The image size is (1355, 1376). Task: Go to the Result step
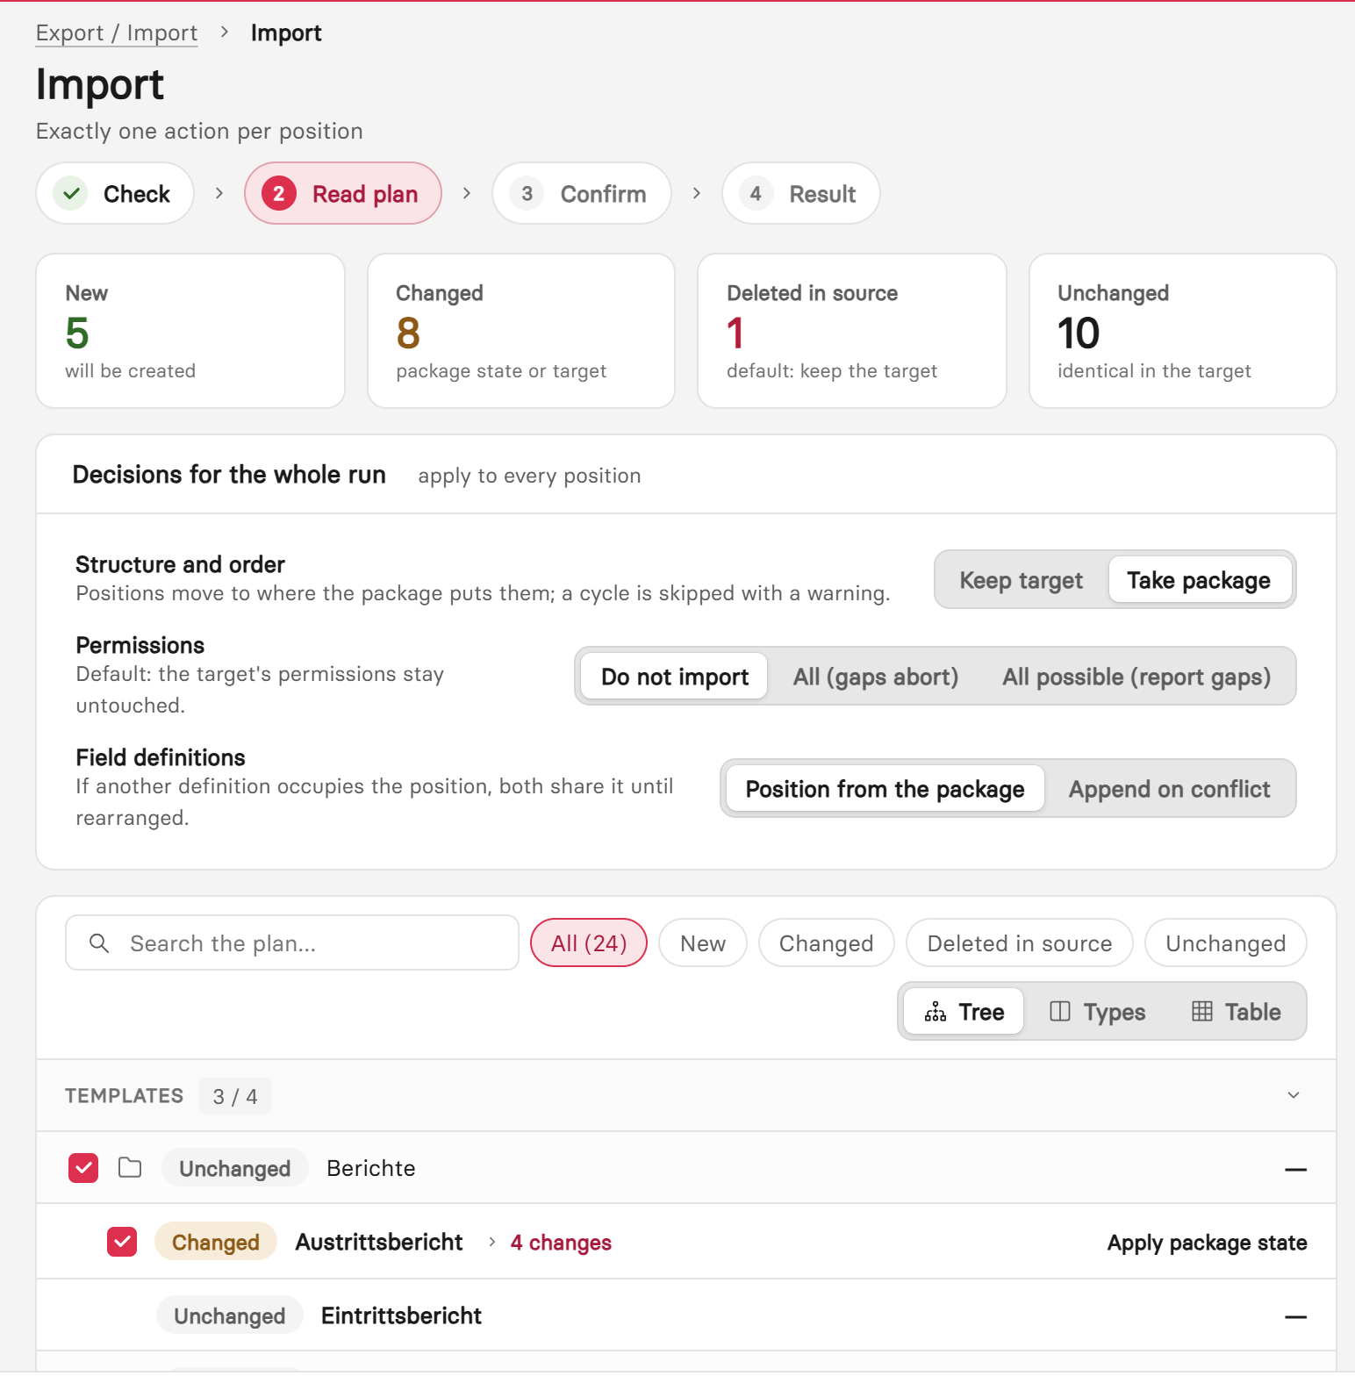[801, 194]
